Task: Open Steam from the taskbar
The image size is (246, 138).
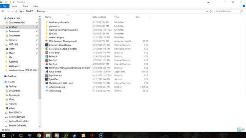Action: 75,135
